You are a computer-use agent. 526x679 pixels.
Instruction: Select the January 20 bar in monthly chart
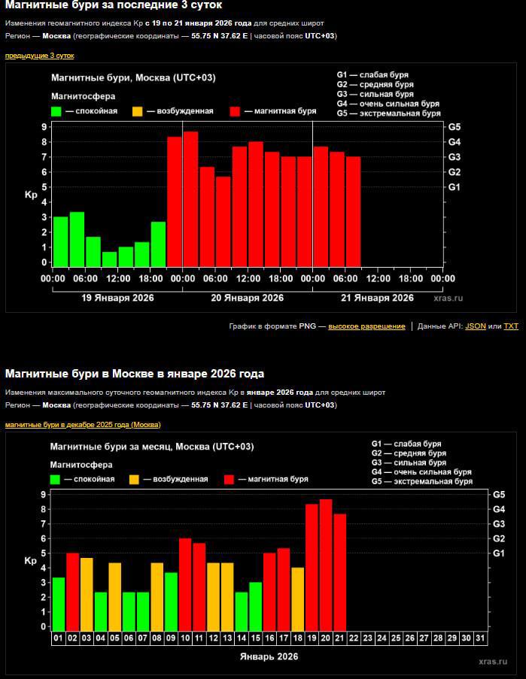[x=326, y=564]
